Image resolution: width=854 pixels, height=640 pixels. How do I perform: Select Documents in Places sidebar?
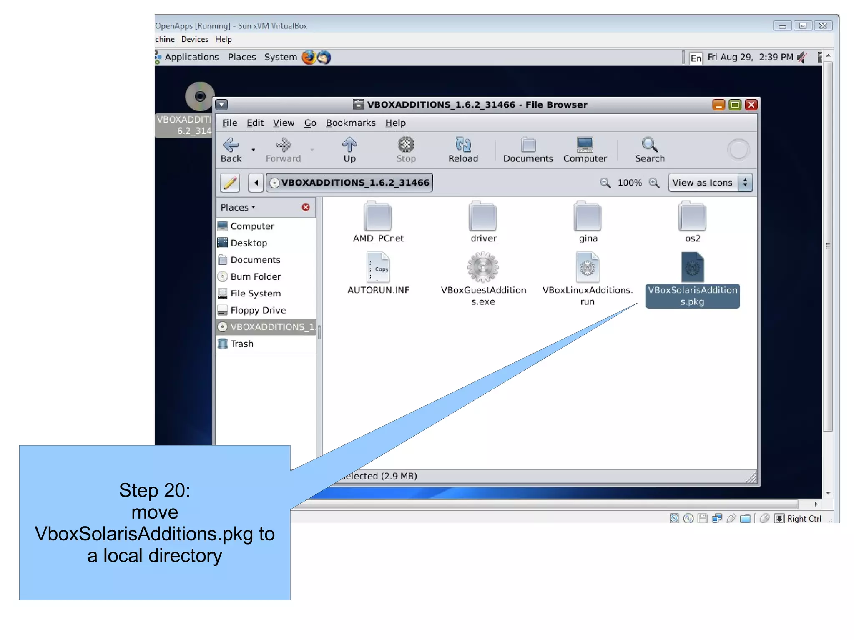[x=266, y=260]
